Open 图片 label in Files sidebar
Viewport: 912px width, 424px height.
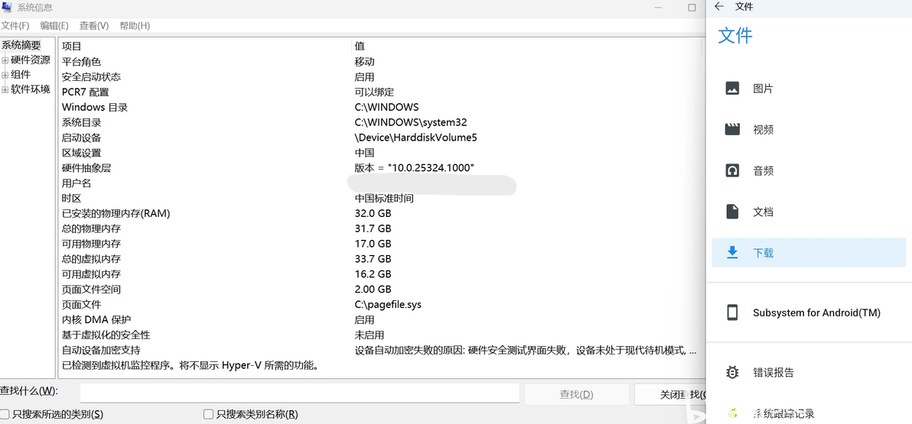pyautogui.click(x=763, y=89)
